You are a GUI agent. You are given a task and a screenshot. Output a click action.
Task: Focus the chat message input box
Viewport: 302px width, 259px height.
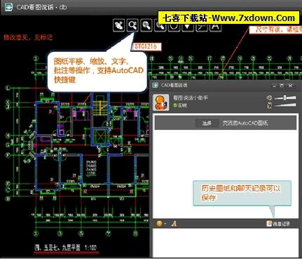click(226, 243)
